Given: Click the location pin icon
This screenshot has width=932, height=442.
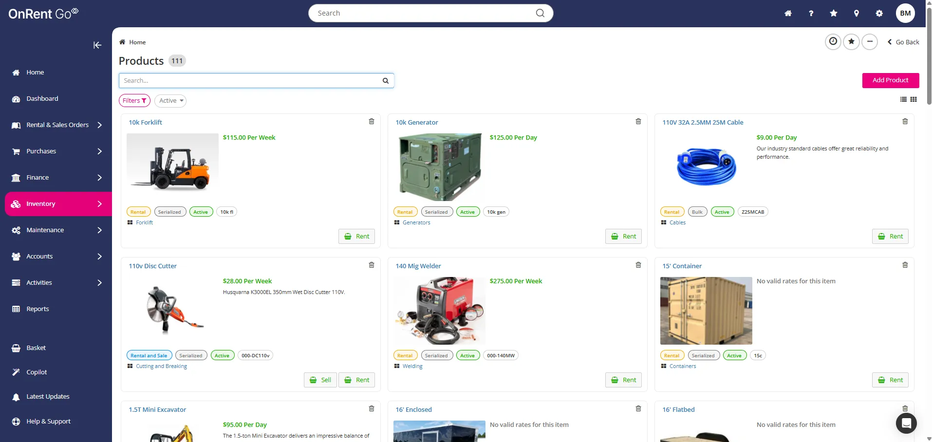Looking at the screenshot, I should tap(857, 13).
